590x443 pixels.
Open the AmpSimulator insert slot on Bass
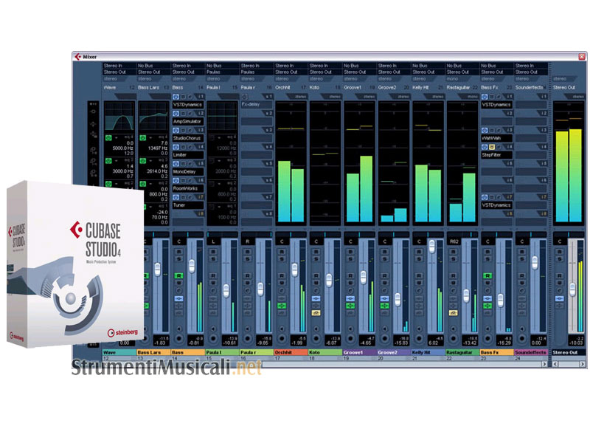click(x=187, y=120)
